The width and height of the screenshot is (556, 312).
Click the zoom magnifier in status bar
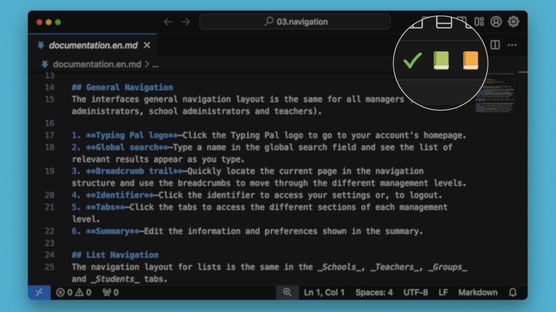pos(287,292)
